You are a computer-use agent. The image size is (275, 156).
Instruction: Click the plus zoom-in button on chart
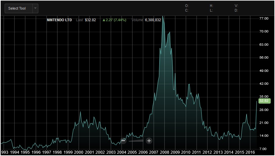[x=149, y=140]
